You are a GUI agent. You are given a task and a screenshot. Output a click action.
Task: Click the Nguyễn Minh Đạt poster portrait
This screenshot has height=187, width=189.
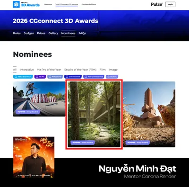pyautogui.click(x=34, y=158)
